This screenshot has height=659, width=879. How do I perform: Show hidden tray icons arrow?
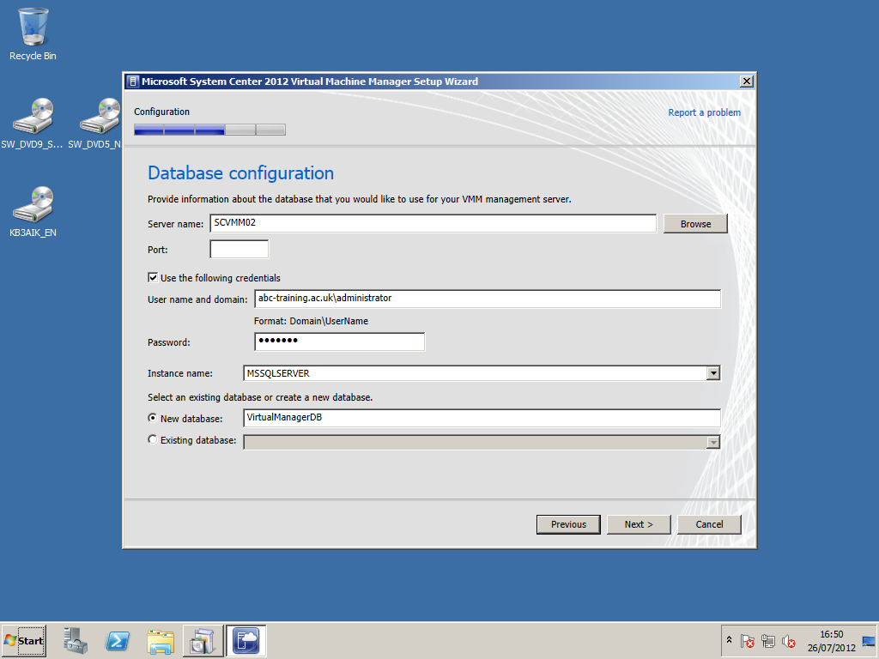click(x=729, y=640)
